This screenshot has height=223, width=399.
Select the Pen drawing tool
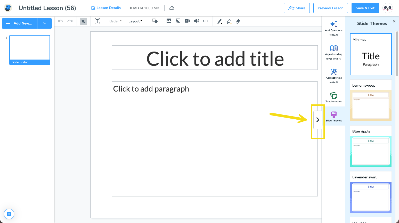click(x=220, y=21)
